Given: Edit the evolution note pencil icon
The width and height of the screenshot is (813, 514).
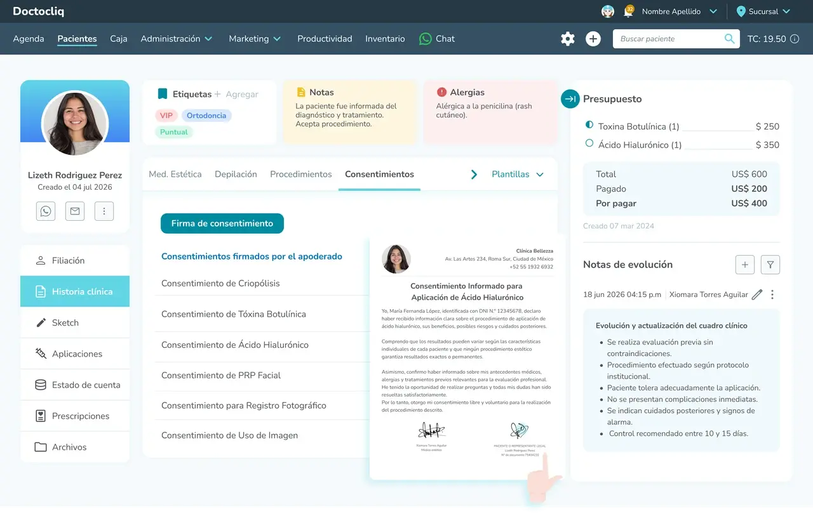Looking at the screenshot, I should (757, 294).
